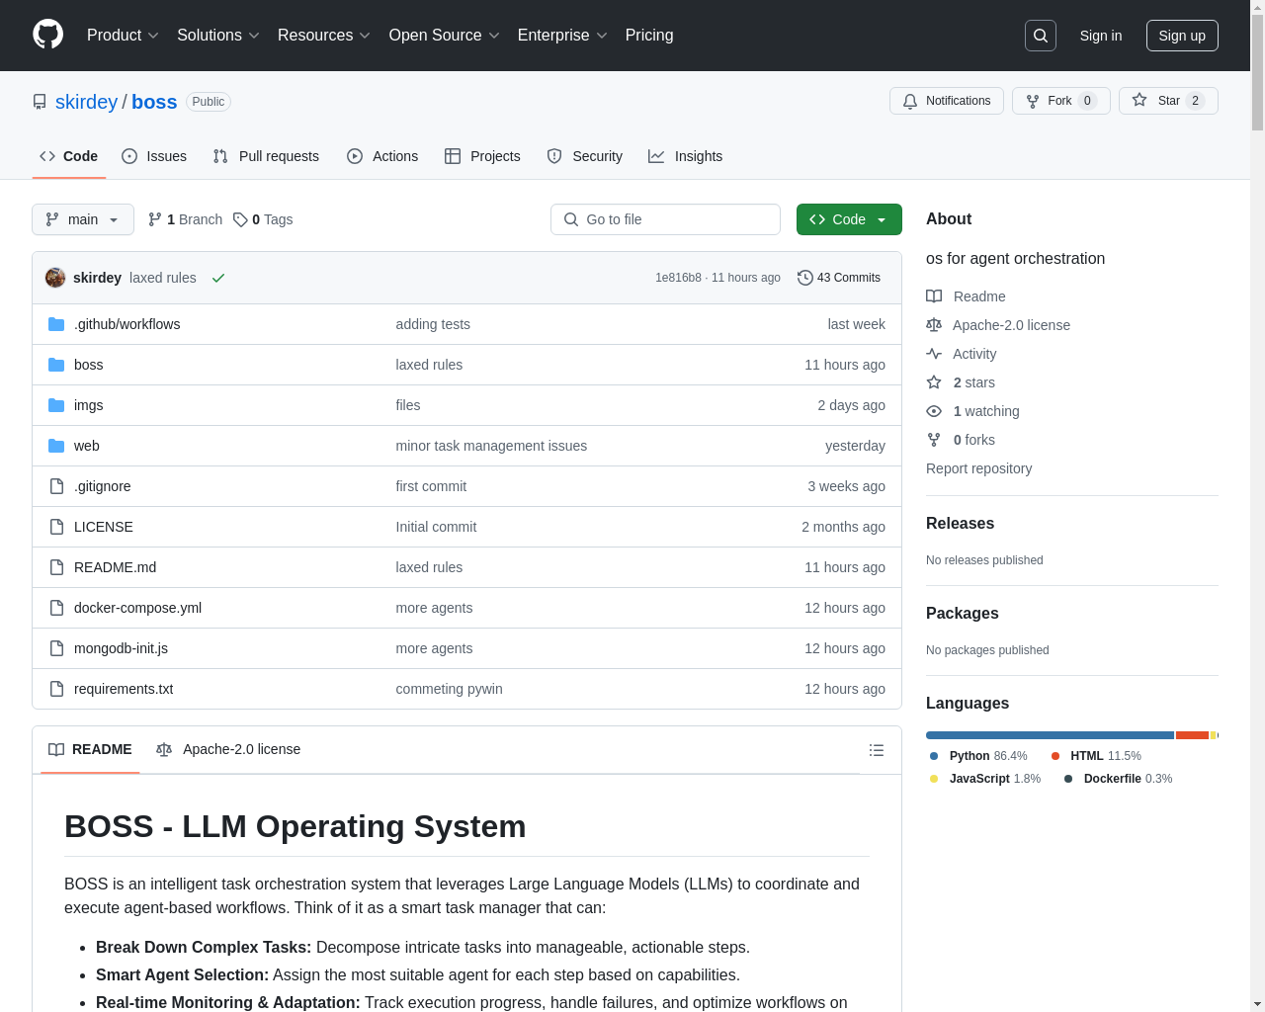The width and height of the screenshot is (1265, 1012).
Task: Click the bell icon on Notifications
Action: click(x=910, y=101)
